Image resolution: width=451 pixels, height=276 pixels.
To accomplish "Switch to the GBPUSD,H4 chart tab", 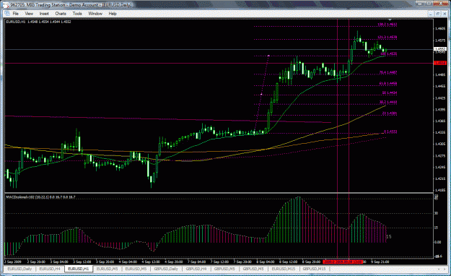I will tap(196, 269).
